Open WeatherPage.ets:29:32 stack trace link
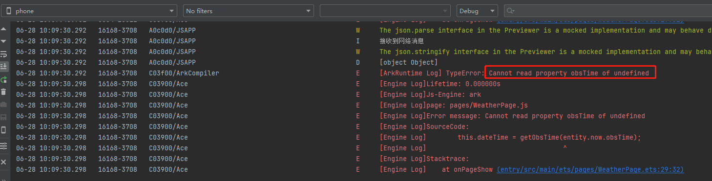The width and height of the screenshot is (712, 181). 590,169
